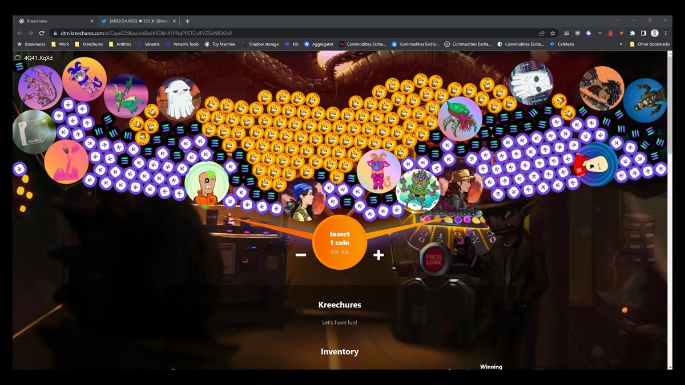Click the cowboy hat character ball
685x385 pixels.
460,188
